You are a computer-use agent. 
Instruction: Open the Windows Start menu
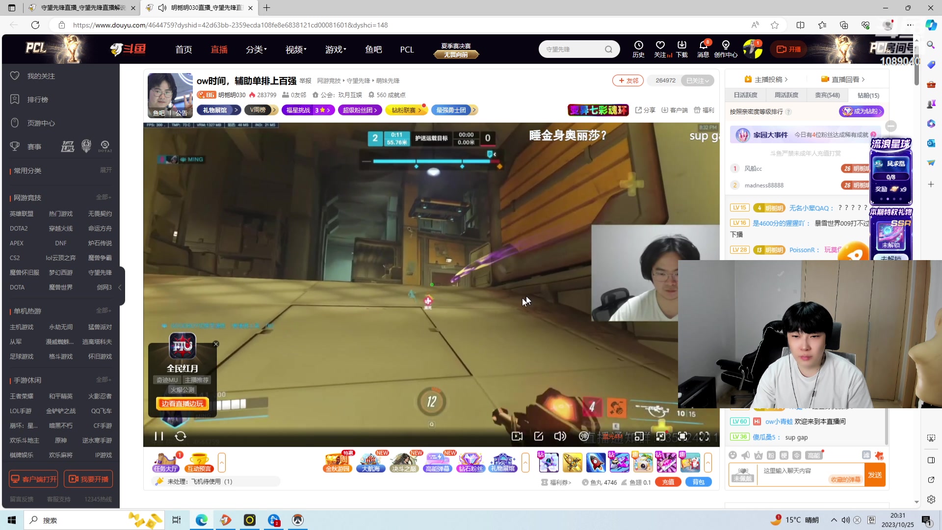pos(12,520)
